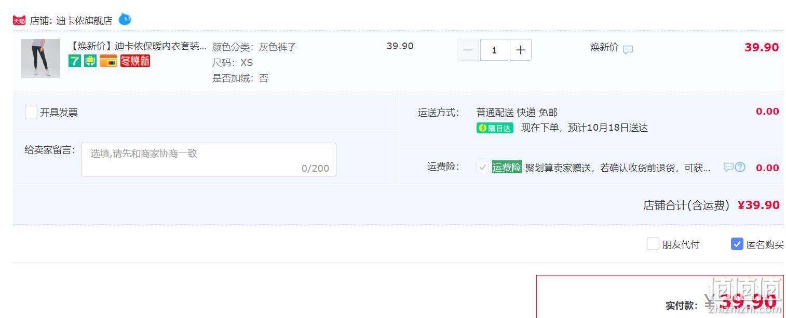Click the 普通配送 快递 免邮 shipping text

point(517,113)
